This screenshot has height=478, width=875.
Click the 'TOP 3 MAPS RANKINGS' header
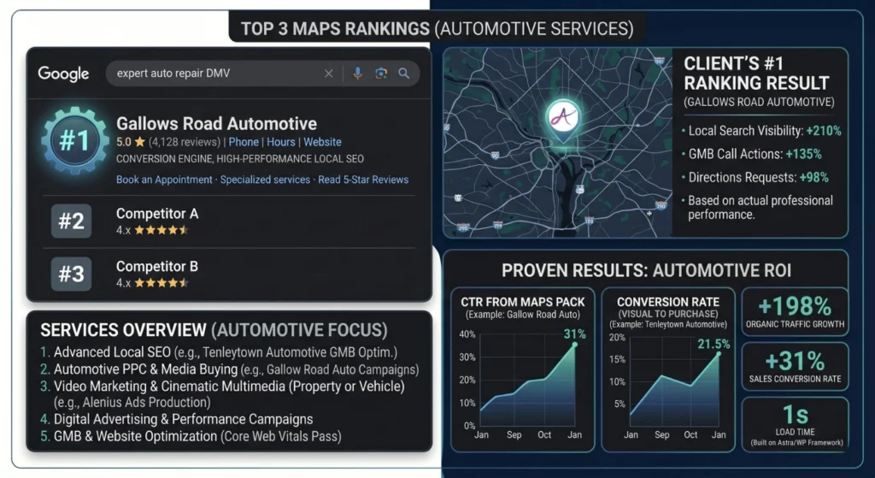[335, 29]
